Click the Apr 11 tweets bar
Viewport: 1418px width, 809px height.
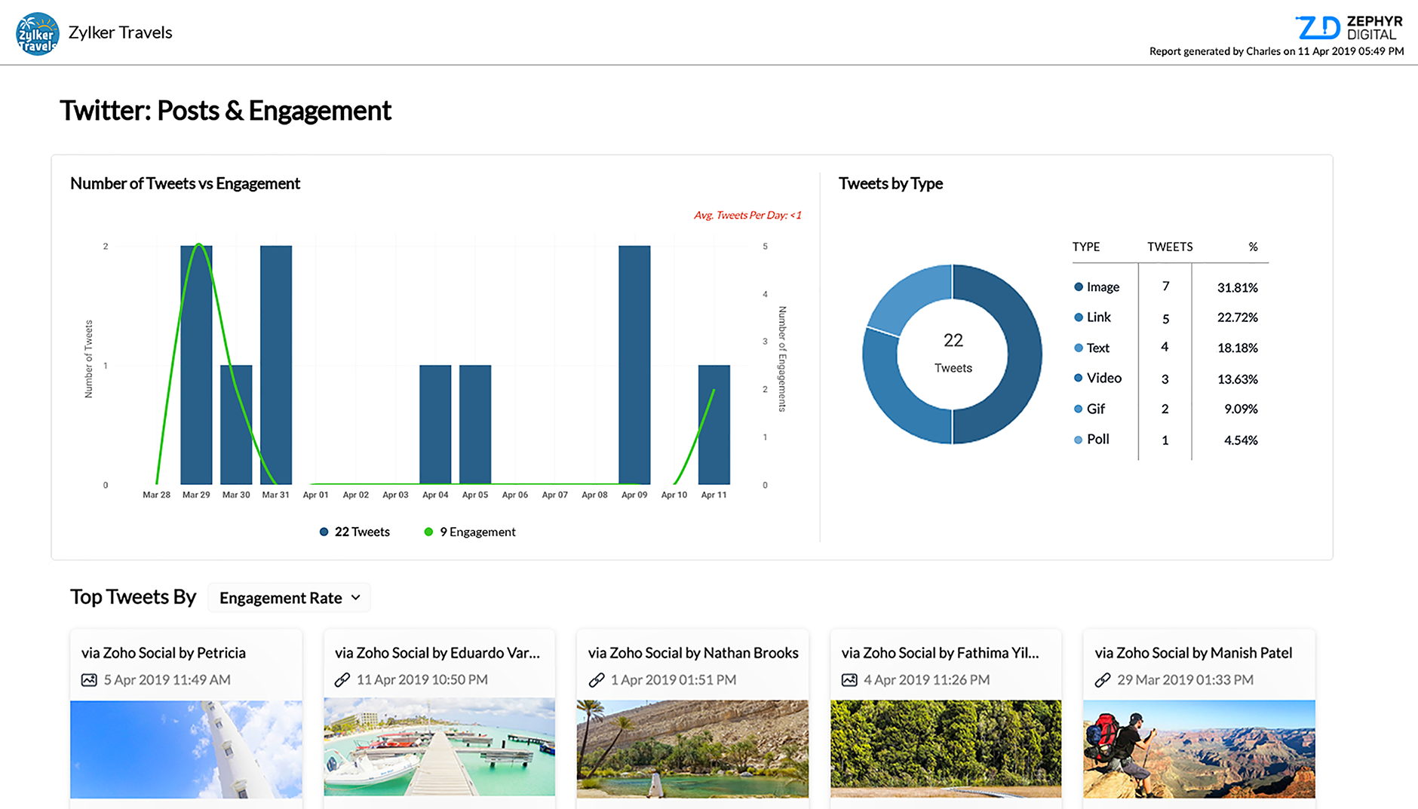[x=714, y=424]
